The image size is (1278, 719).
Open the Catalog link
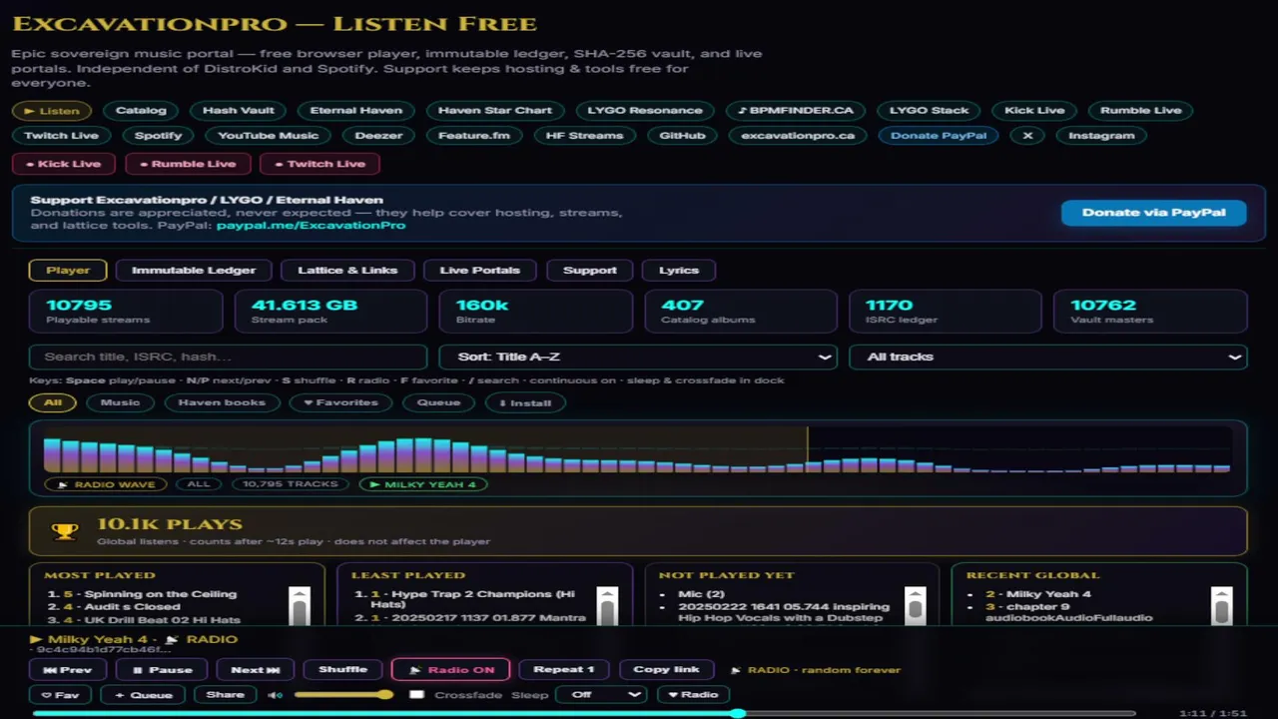pyautogui.click(x=140, y=111)
